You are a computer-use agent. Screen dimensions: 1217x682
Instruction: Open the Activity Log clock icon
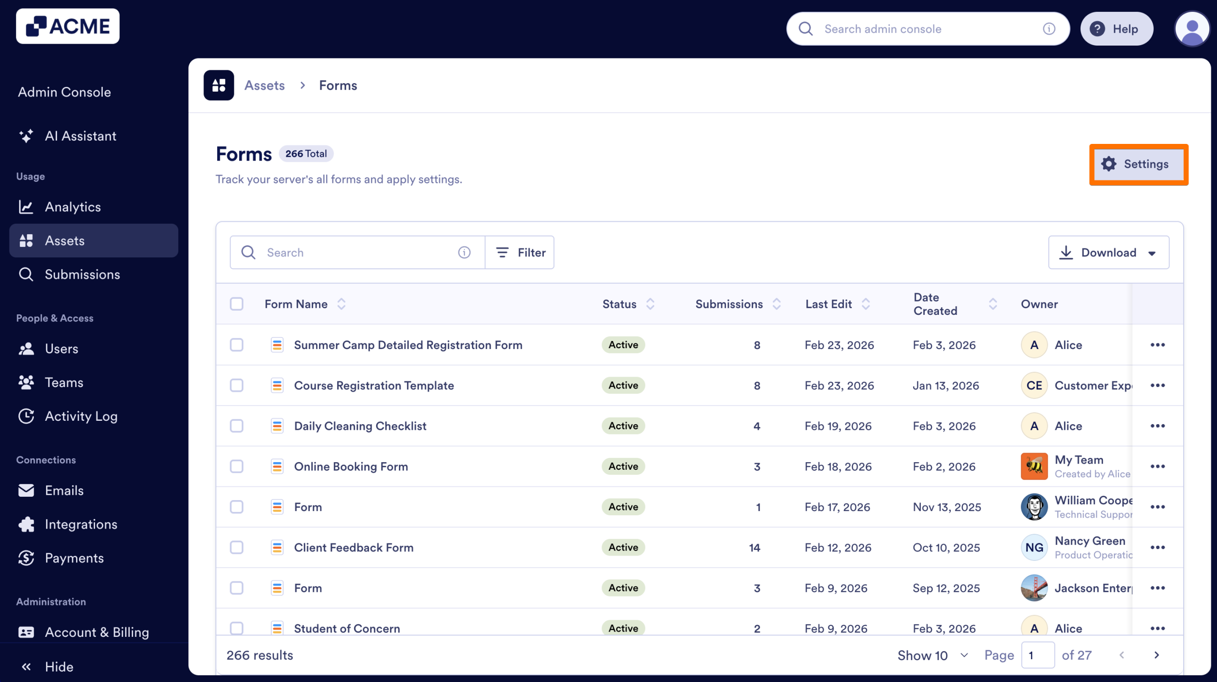click(x=26, y=416)
